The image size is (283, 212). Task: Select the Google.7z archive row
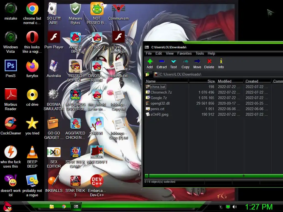(214, 98)
